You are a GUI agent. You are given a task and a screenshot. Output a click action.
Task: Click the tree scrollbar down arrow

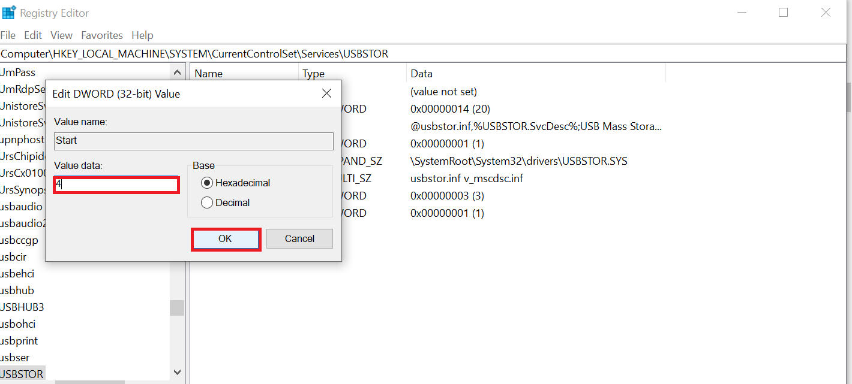(x=177, y=372)
